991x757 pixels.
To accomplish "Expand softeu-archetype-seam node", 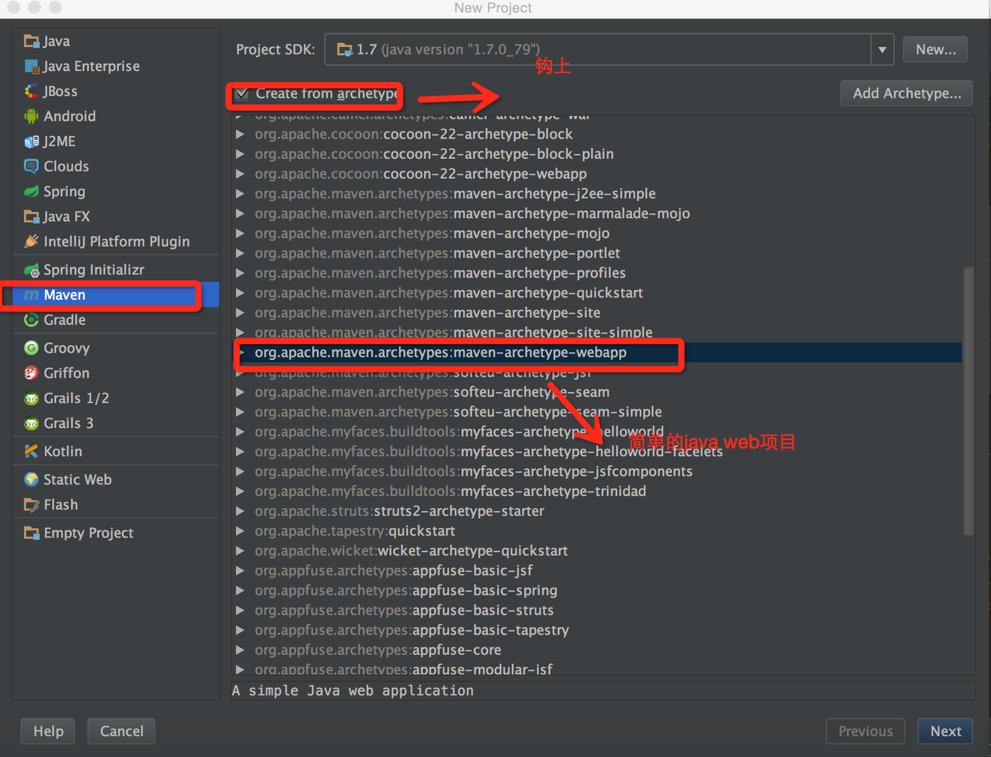I will tap(240, 392).
